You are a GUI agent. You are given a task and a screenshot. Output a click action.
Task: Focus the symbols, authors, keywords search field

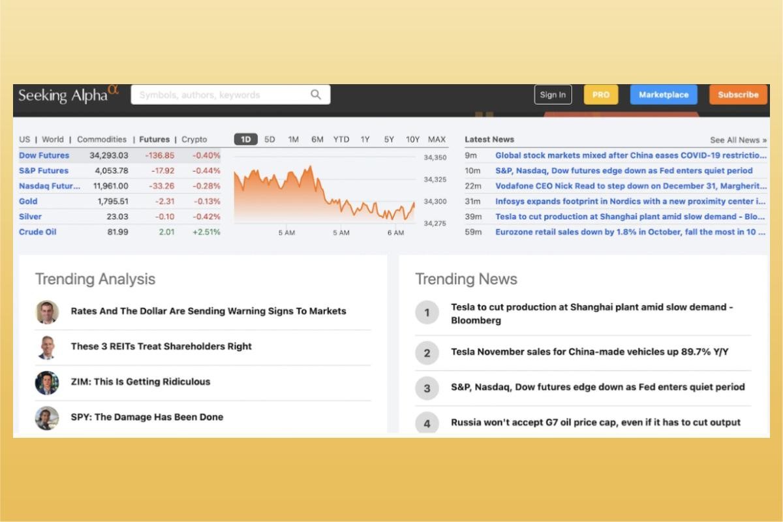[230, 95]
